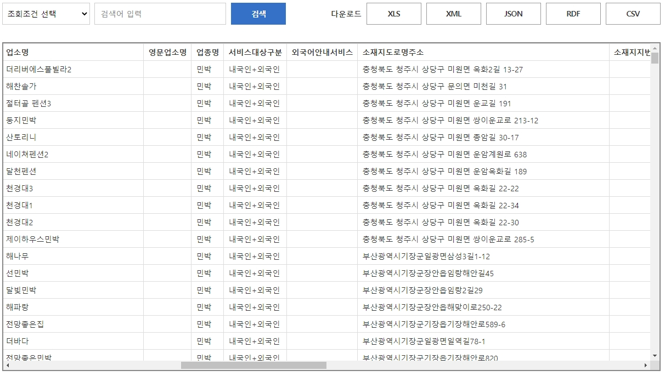Click 내국인+외국인 in the 산토리니 row
Viewport: 665px width, 376px height.
pos(255,137)
